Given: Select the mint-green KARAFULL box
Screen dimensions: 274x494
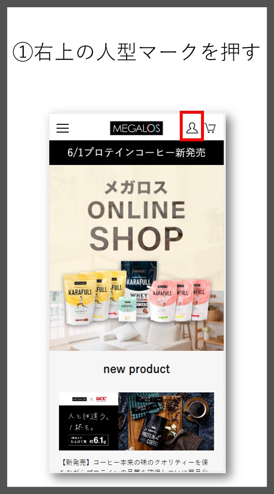Looking at the screenshot, I should tap(128, 309).
